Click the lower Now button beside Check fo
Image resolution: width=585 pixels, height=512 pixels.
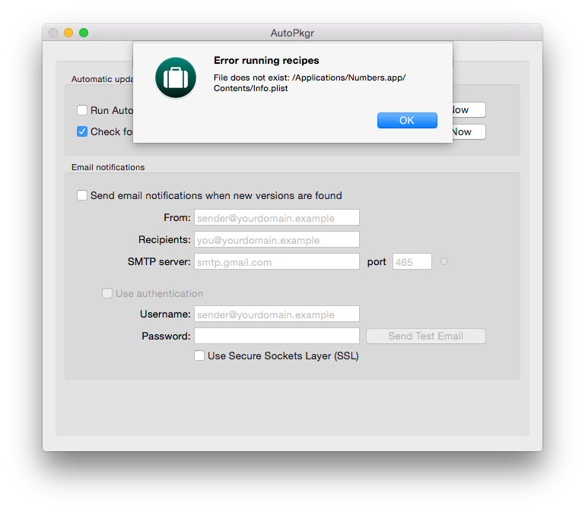469,132
